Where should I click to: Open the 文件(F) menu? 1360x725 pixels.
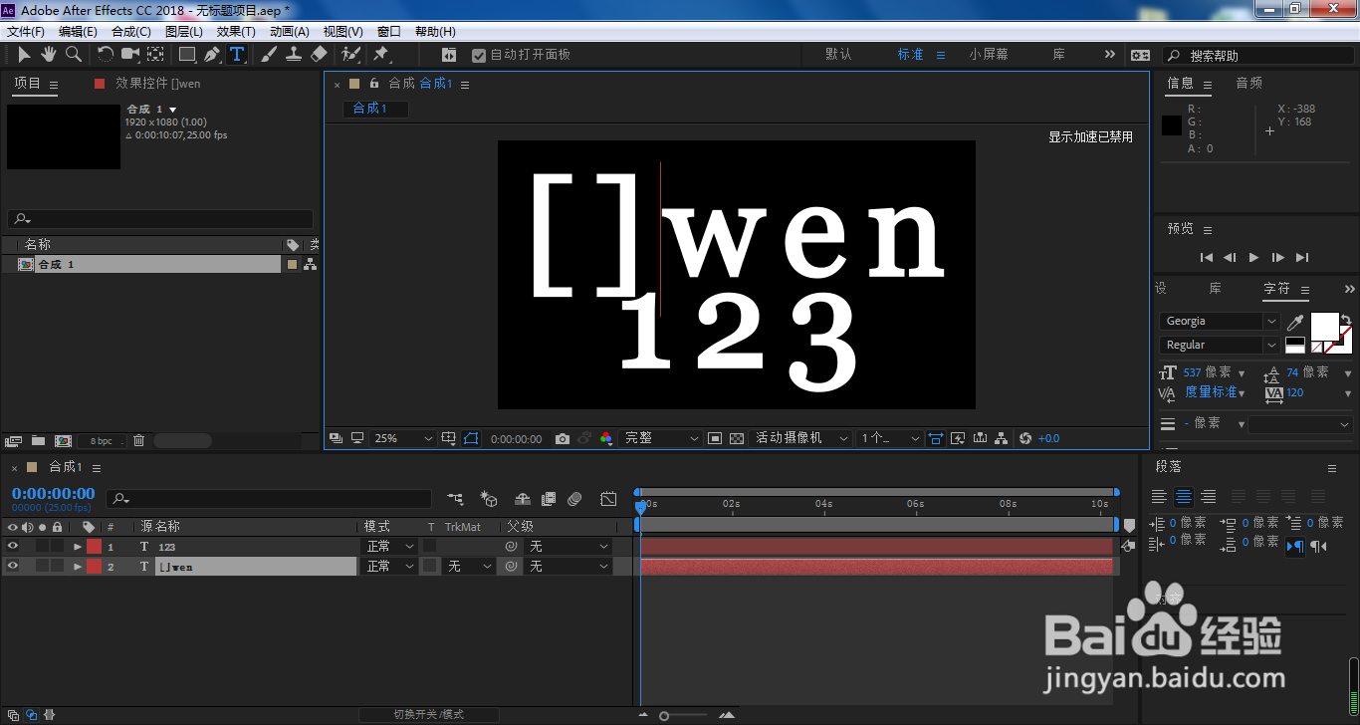point(26,32)
